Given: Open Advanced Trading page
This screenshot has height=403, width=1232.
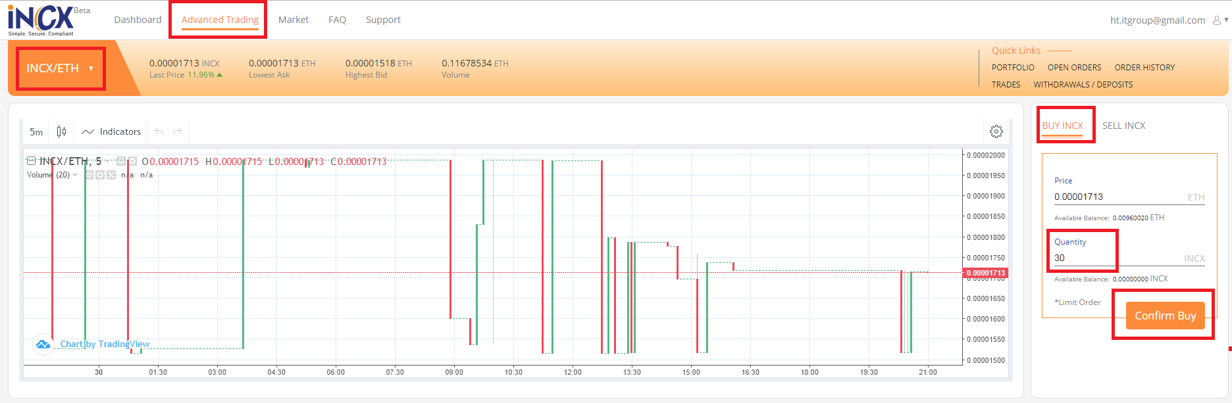Looking at the screenshot, I should pyautogui.click(x=220, y=20).
